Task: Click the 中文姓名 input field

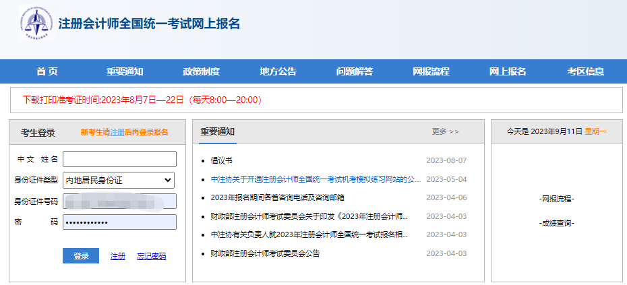Action: pos(119,159)
